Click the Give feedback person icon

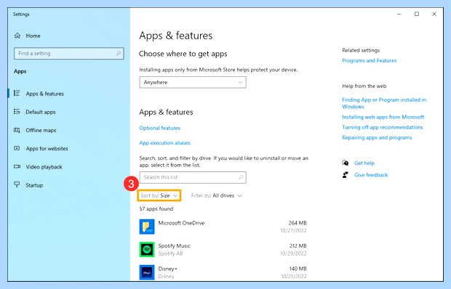coord(346,175)
